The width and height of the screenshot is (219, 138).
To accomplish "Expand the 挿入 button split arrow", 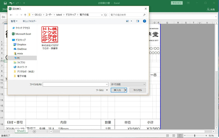I will [126, 90].
